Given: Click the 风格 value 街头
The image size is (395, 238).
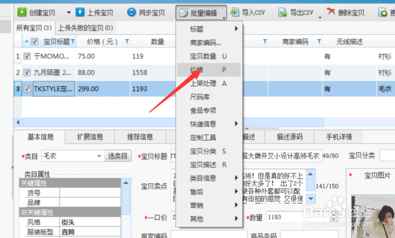Looking at the screenshot, I should coord(90,222).
